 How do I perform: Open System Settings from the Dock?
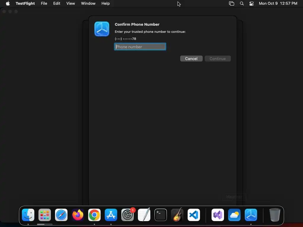click(128, 215)
